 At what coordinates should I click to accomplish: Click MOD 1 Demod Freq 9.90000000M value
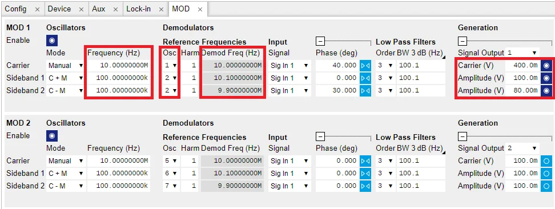click(x=232, y=91)
